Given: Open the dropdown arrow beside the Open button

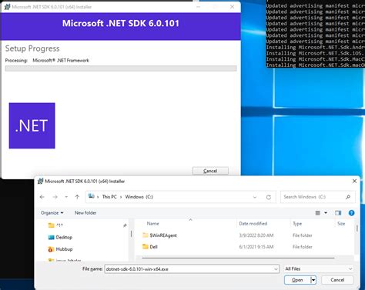Looking at the screenshot, I should 313,280.
